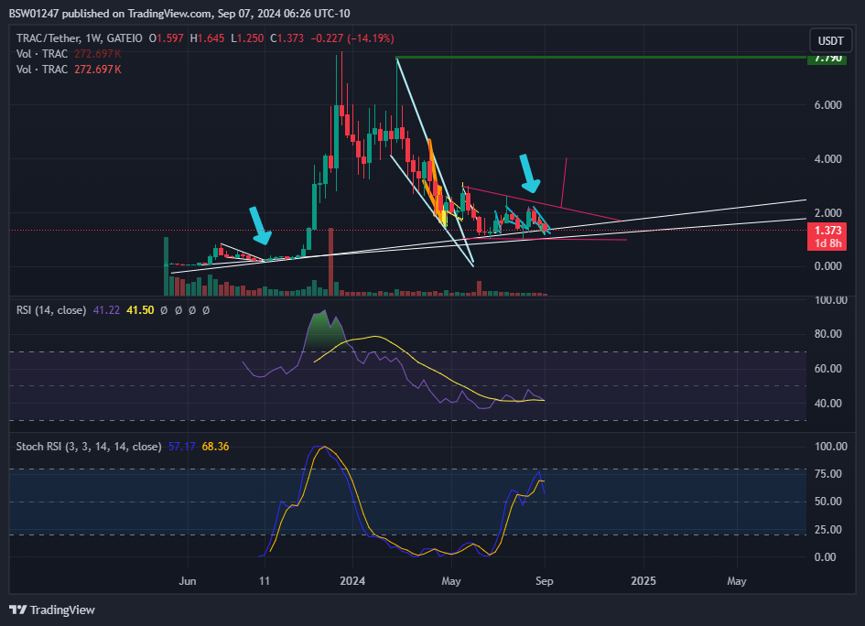Click the blue Stoch RSI value 57.17

click(x=181, y=447)
